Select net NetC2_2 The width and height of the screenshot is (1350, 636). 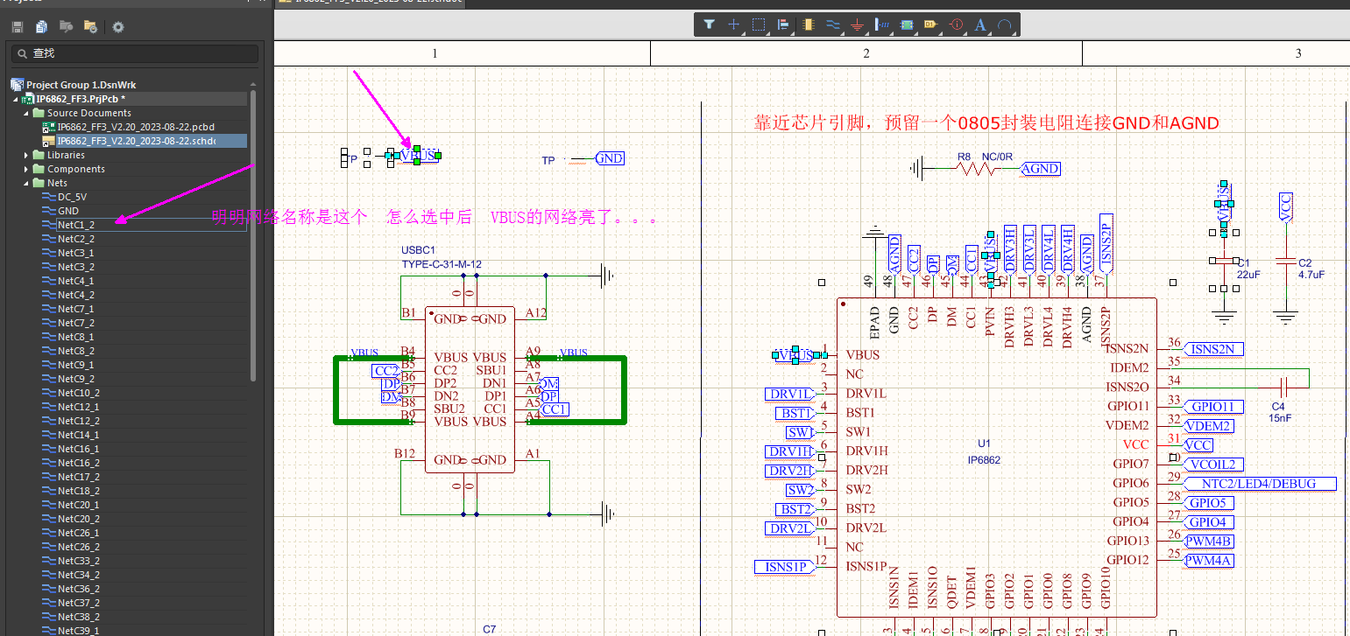(76, 239)
